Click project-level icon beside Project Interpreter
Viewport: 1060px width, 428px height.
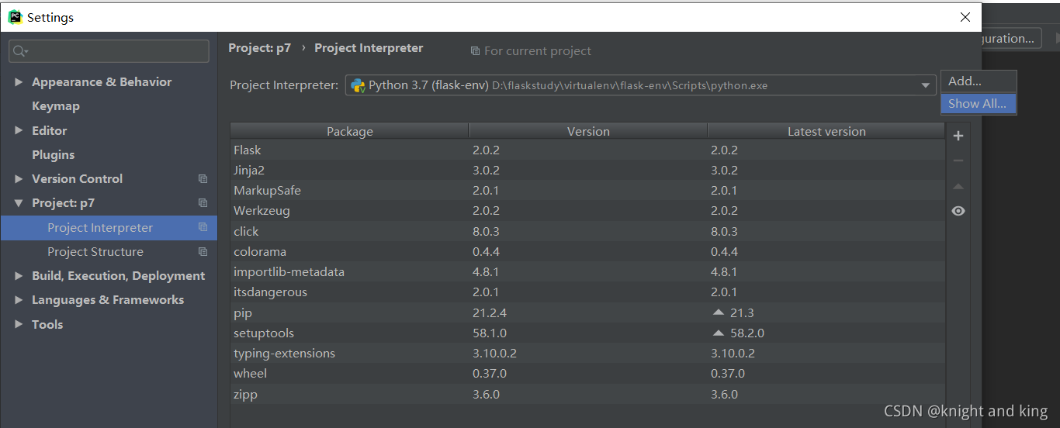click(x=203, y=227)
